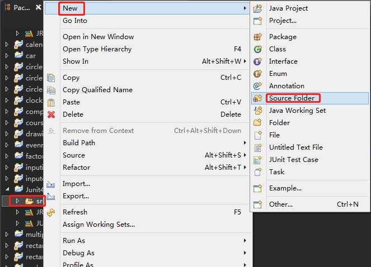
Task: Expand the clock project tree node
Action: (x=7, y=100)
